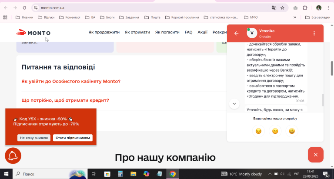
Task: Click volume icon in system tray
Action: 282,174
